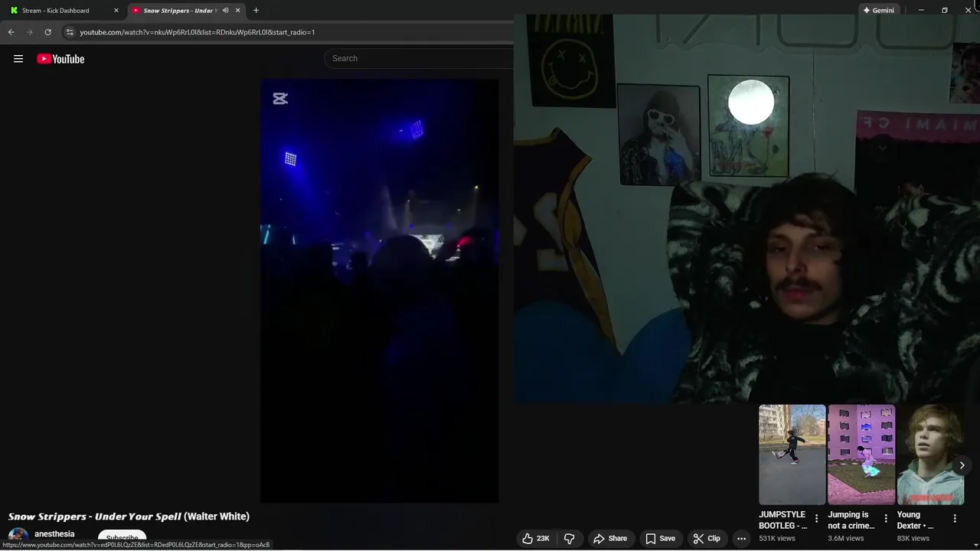
Task: Open options menu for Jumping is not a crime
Action: [x=886, y=519]
